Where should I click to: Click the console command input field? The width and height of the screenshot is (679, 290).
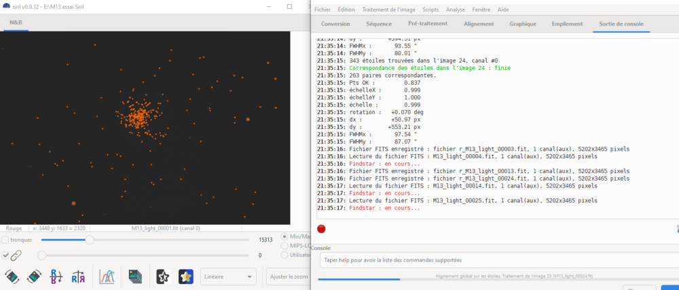pos(499,260)
